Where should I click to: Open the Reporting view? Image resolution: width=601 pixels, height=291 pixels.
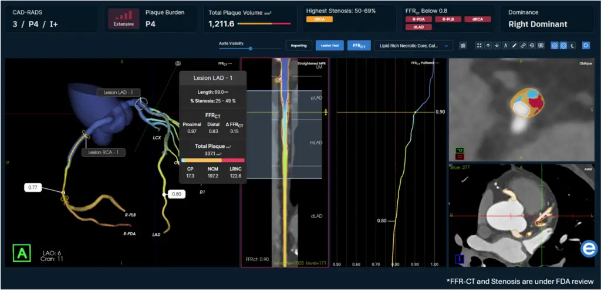[299, 46]
